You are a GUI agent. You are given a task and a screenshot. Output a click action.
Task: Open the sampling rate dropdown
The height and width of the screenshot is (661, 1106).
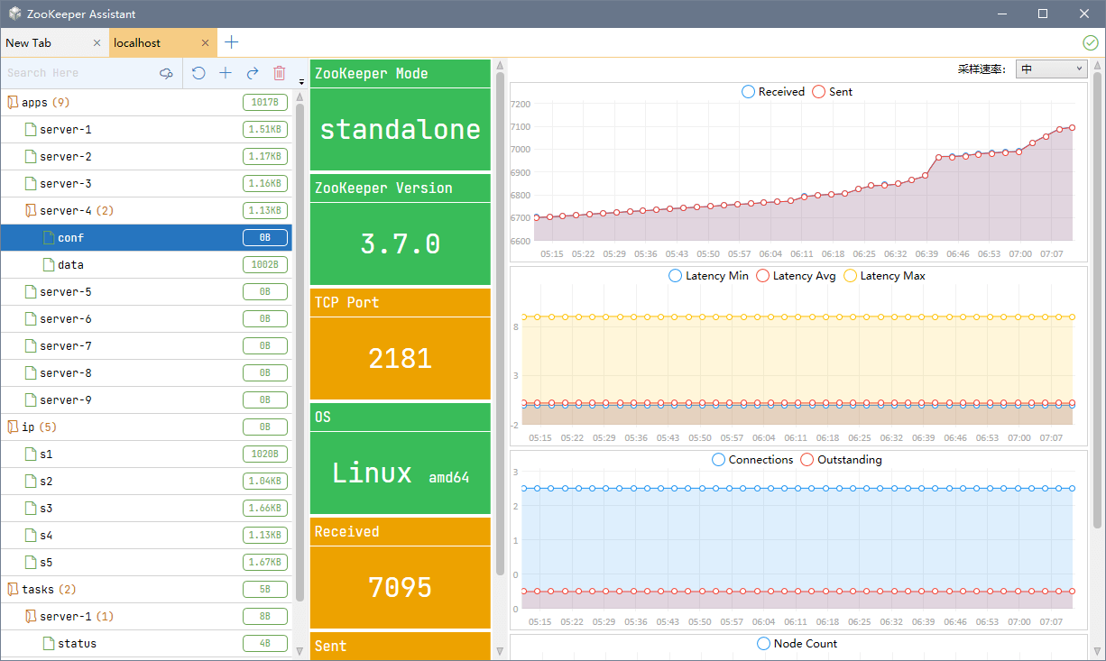(1052, 69)
